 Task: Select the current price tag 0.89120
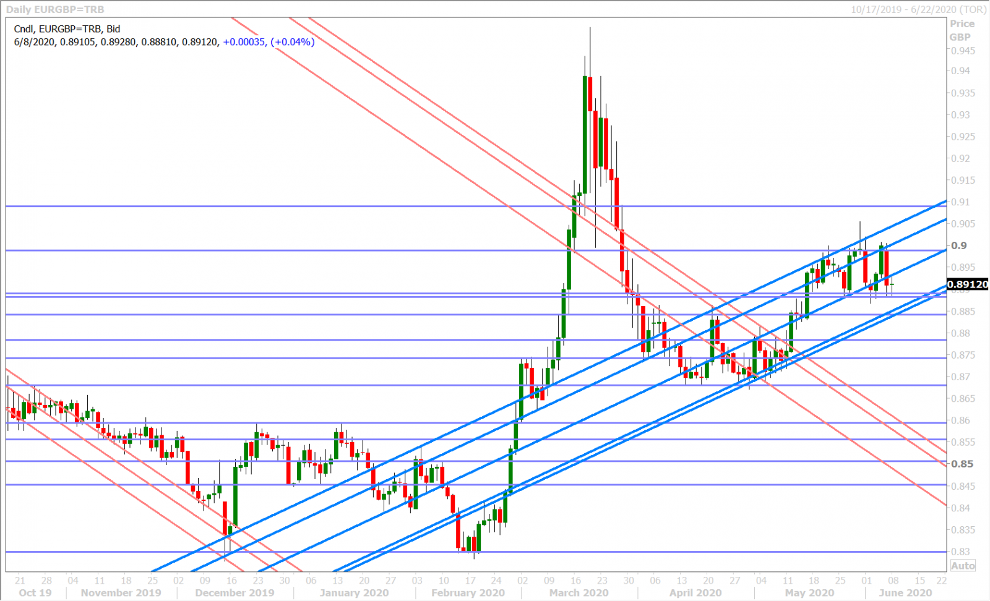click(x=968, y=284)
